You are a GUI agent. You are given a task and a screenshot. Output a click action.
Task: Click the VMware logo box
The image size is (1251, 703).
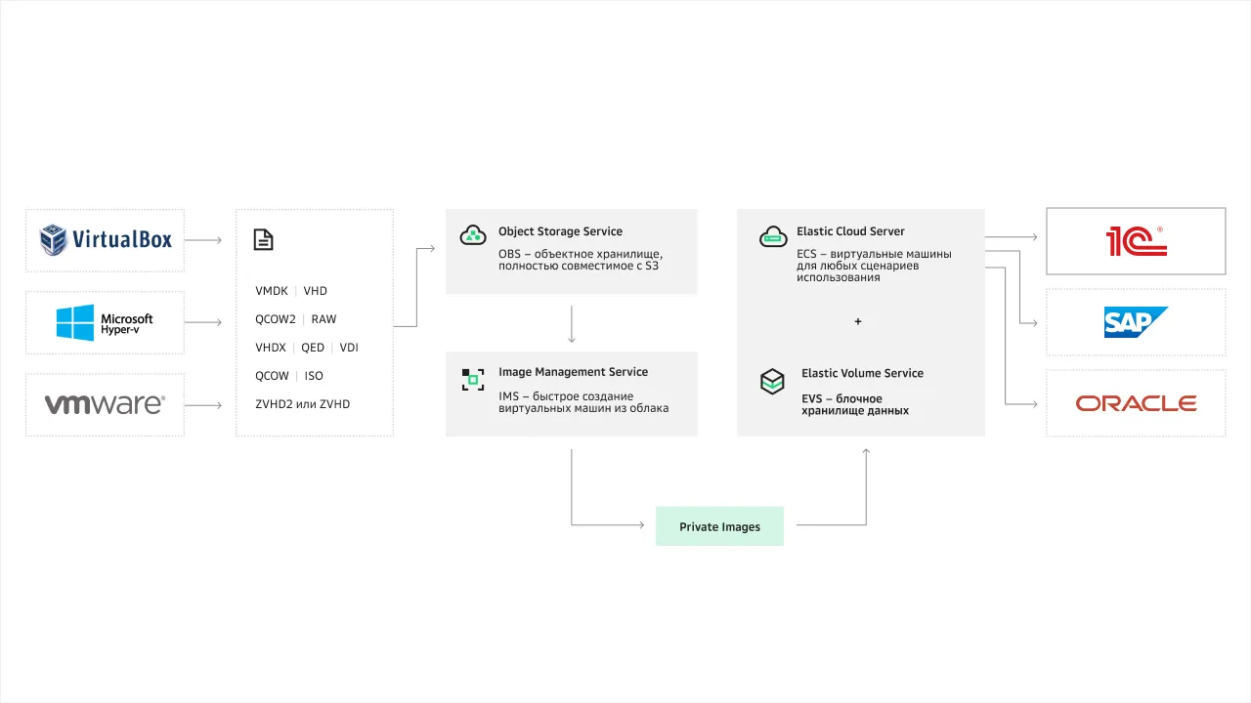[x=105, y=404]
